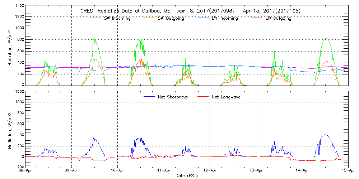Click the CREST Radiation Data chart title
359x179 pixels.
[x=190, y=11]
